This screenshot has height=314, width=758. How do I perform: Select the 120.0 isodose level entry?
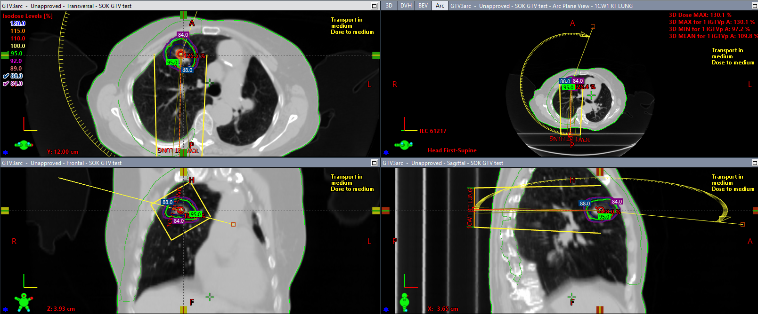tap(18, 24)
